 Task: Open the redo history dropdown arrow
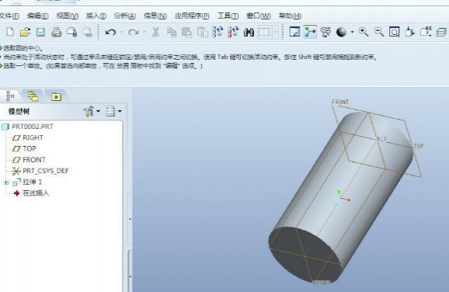pyautogui.click(x=144, y=32)
